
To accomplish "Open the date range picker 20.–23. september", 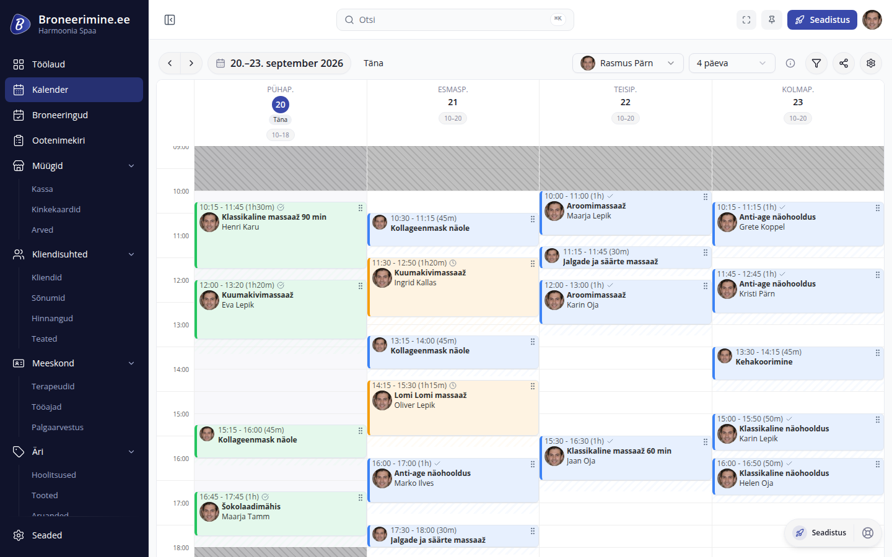I will coord(279,63).
